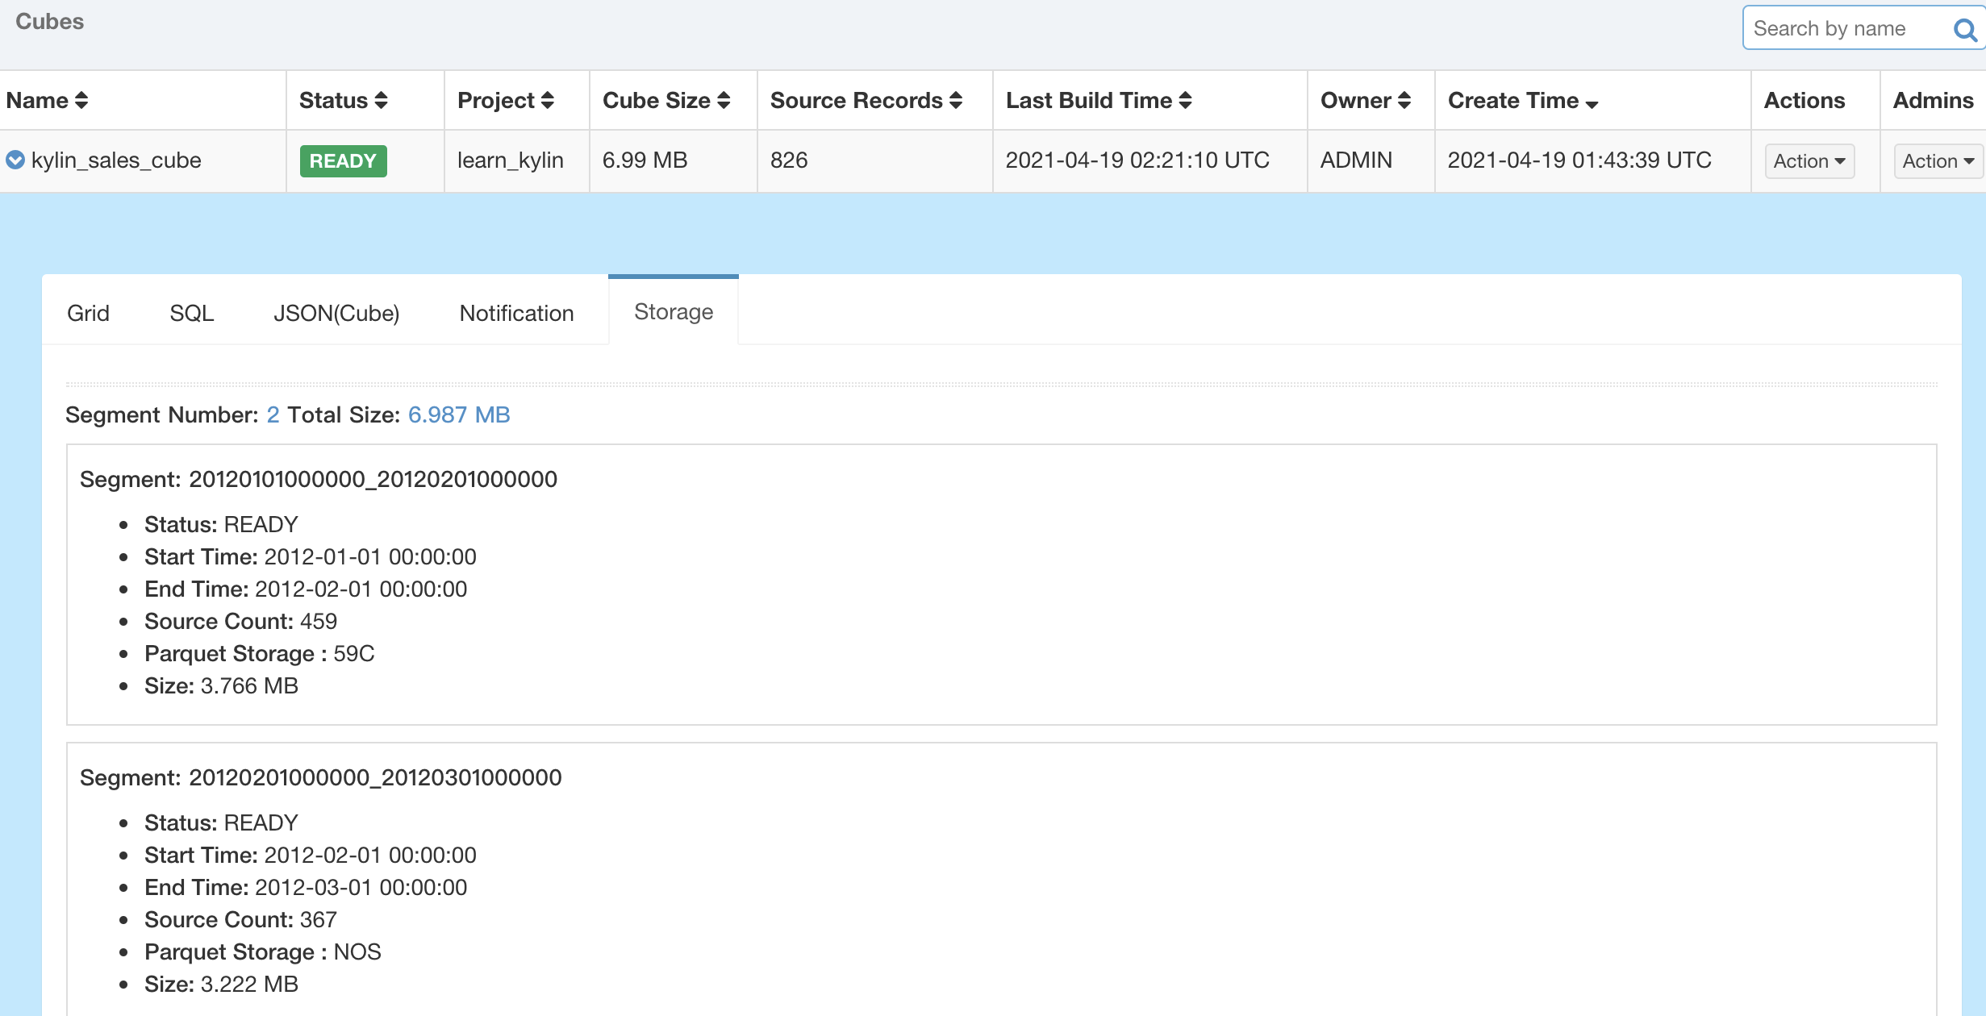Image resolution: width=1986 pixels, height=1016 pixels.
Task: Sort by Last Build Time arrows
Action: 1185,101
